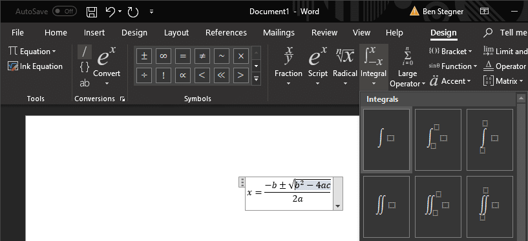Insert single integral with side limits
528x241 pixels.
point(438,140)
